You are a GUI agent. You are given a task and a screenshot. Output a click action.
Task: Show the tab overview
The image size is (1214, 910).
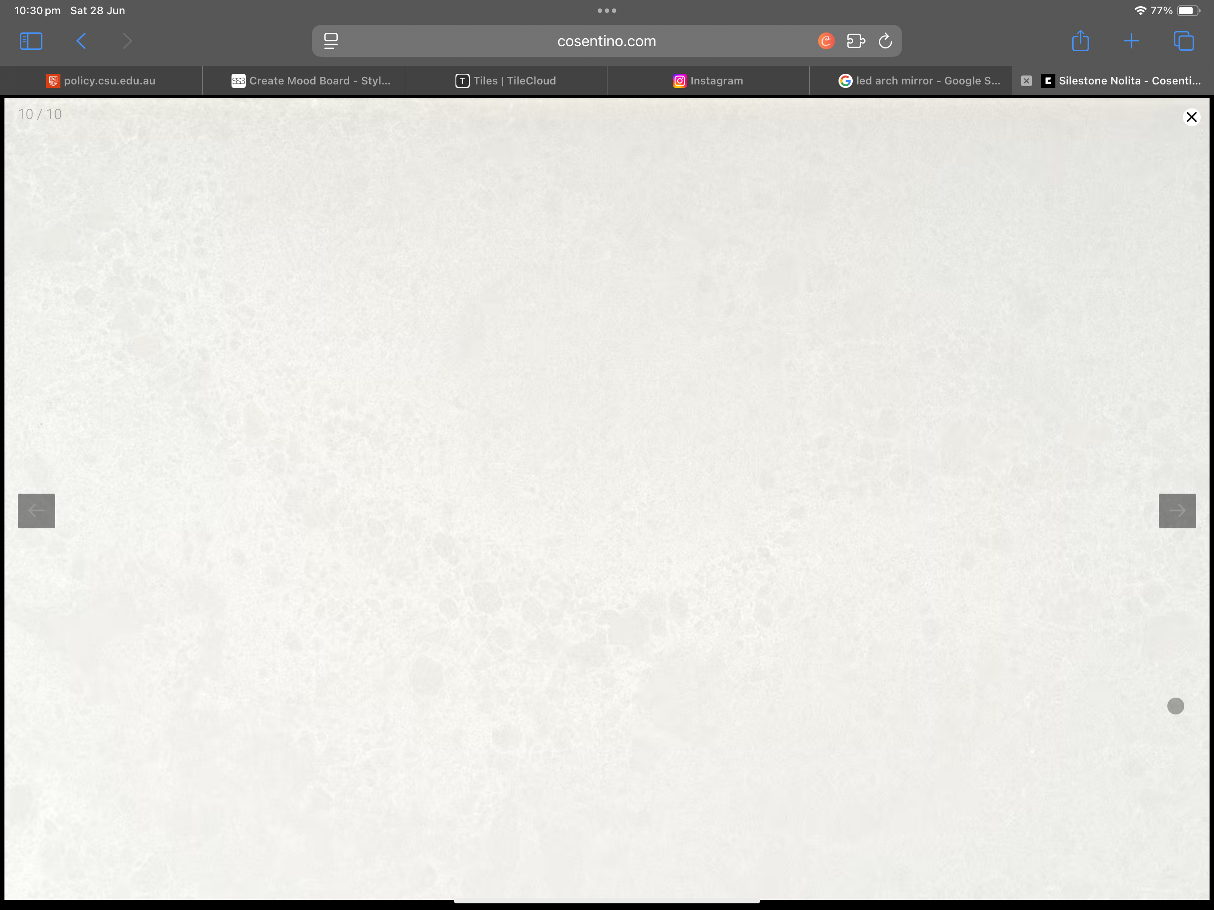tap(1183, 41)
